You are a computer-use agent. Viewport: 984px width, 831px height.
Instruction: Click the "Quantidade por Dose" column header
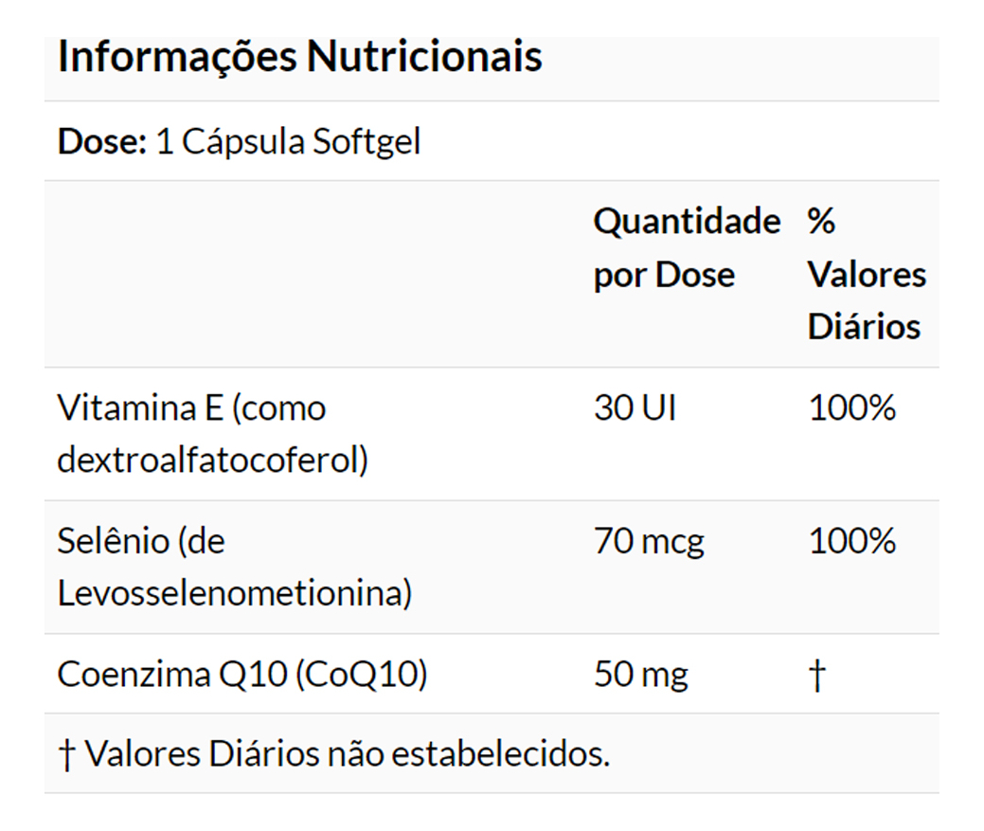[x=686, y=248]
